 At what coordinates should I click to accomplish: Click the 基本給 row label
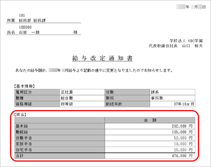click(60, 126)
